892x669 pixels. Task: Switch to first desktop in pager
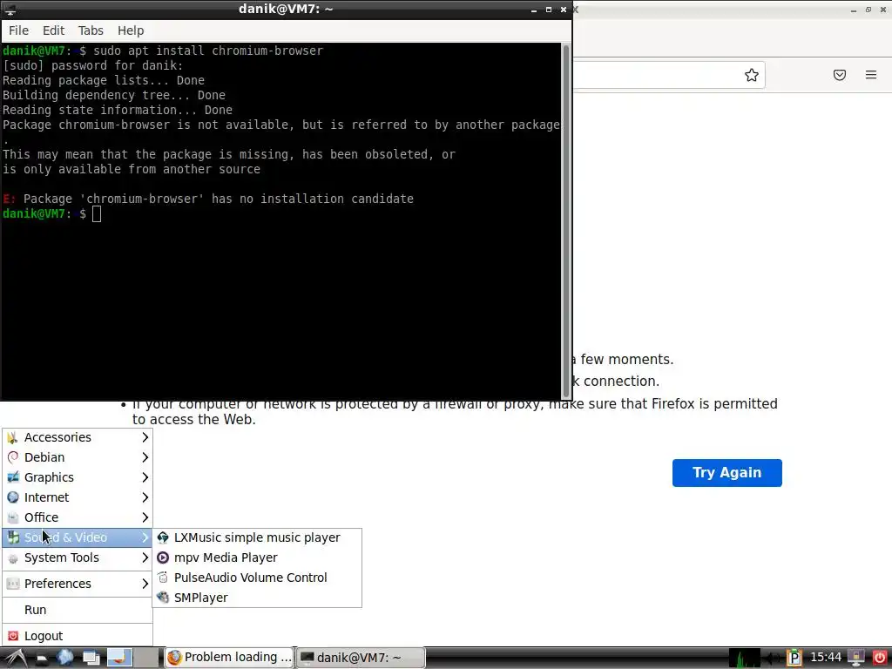[119, 658]
